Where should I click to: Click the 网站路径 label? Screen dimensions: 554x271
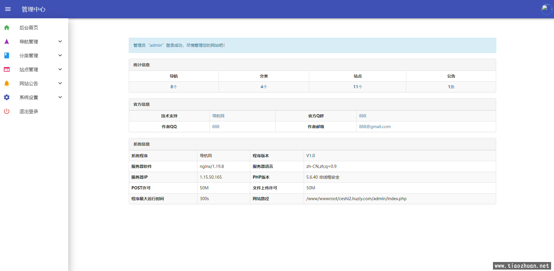click(x=261, y=199)
